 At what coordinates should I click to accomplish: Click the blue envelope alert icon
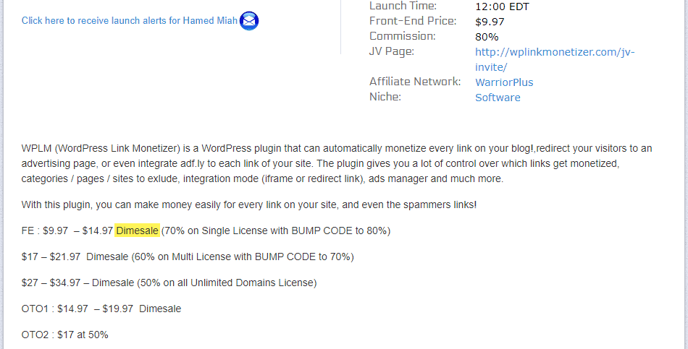[249, 20]
